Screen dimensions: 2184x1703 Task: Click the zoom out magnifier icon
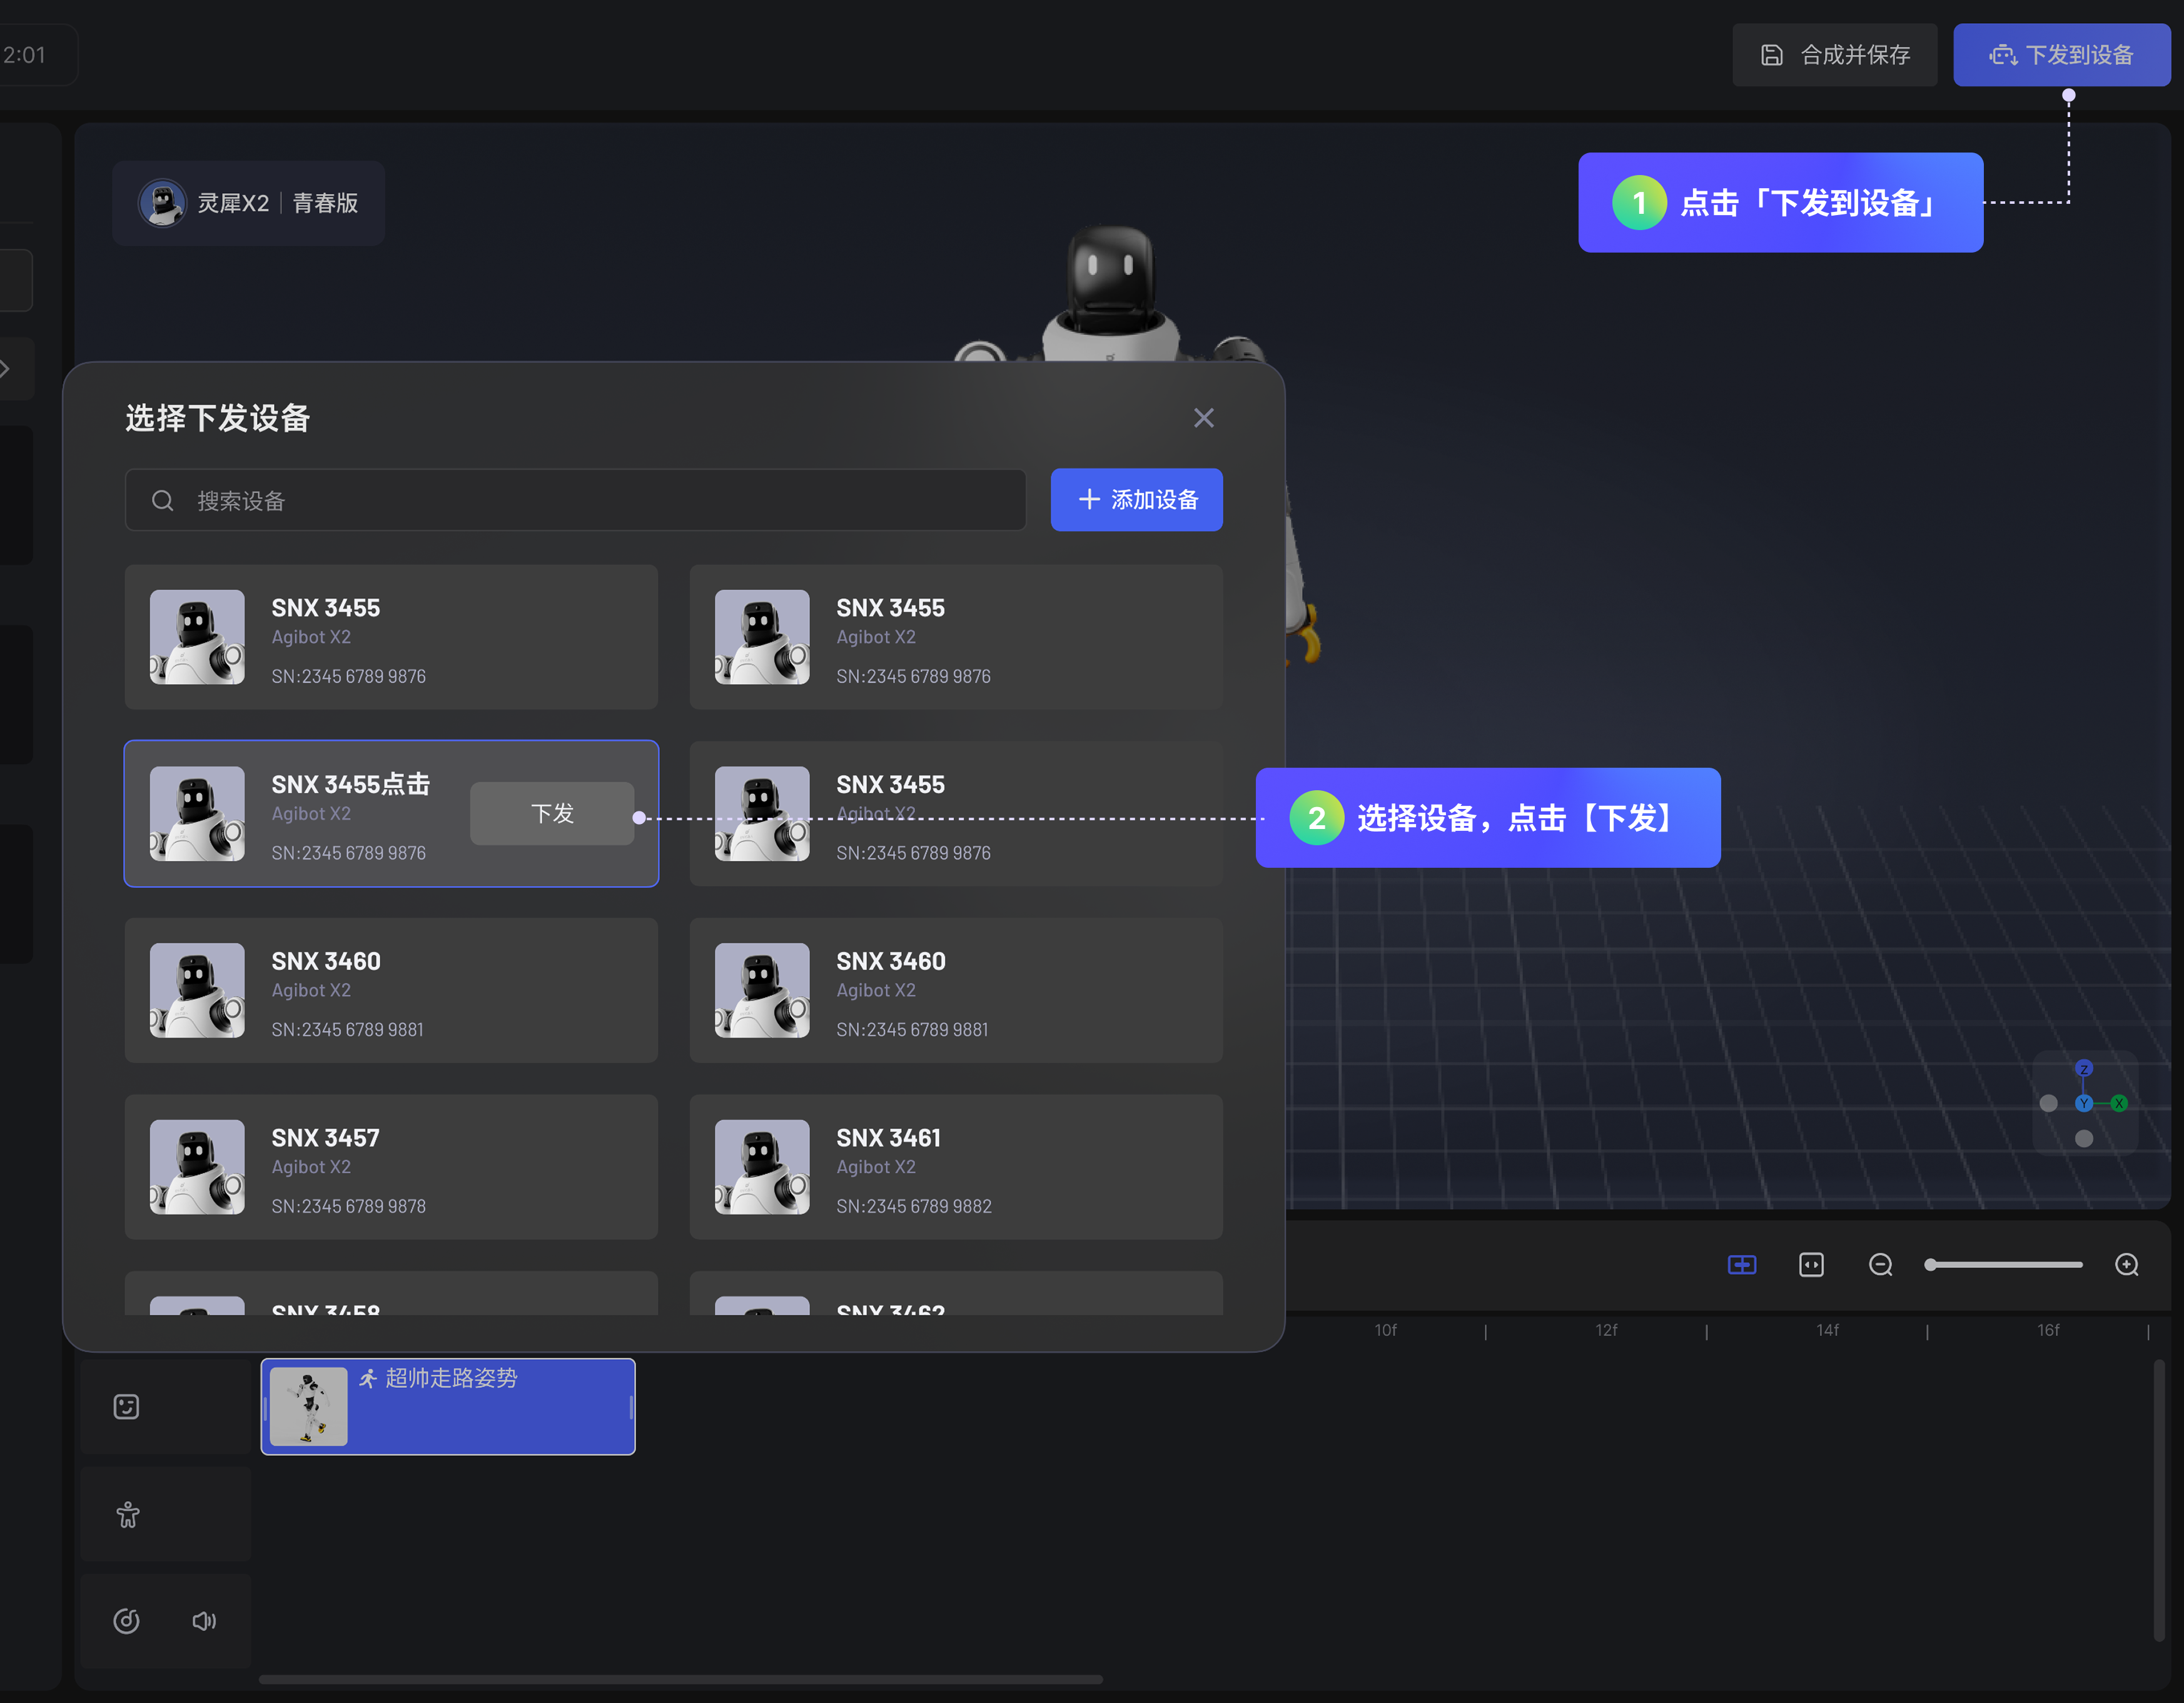[x=1880, y=1265]
